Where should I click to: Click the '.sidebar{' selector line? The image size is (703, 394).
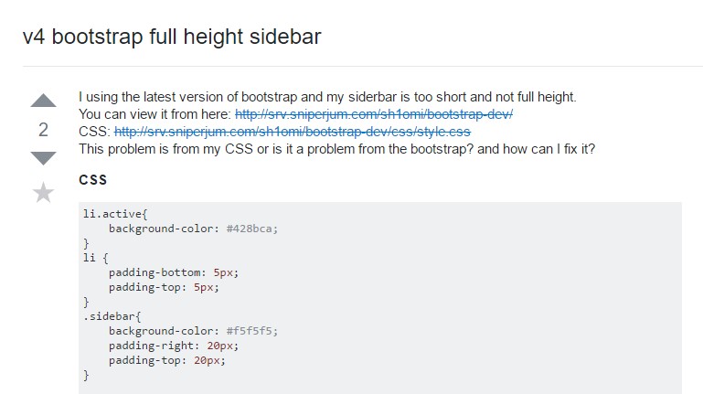pyautogui.click(x=108, y=316)
